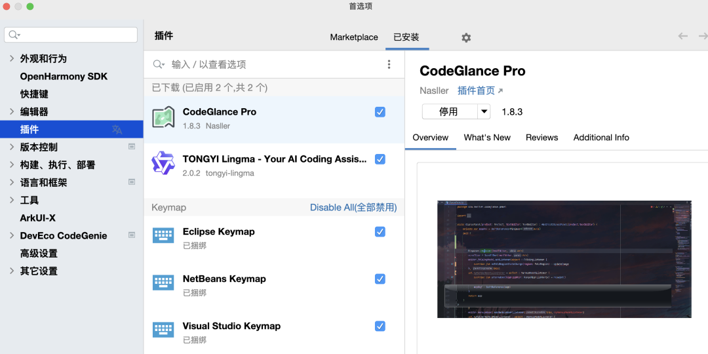Expand the 编辑器 section
Viewport: 708px width, 354px height.
(x=12, y=111)
